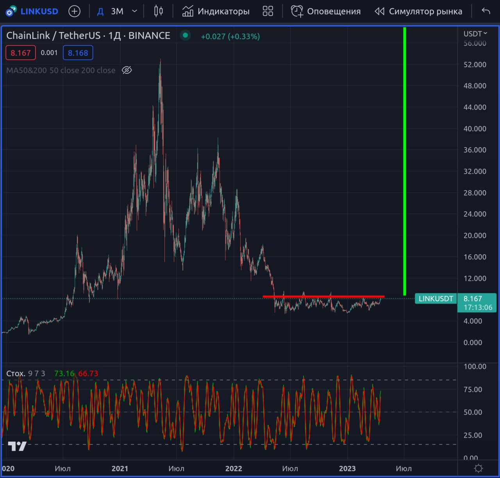Click the 52.000 price scale label

[475, 64]
